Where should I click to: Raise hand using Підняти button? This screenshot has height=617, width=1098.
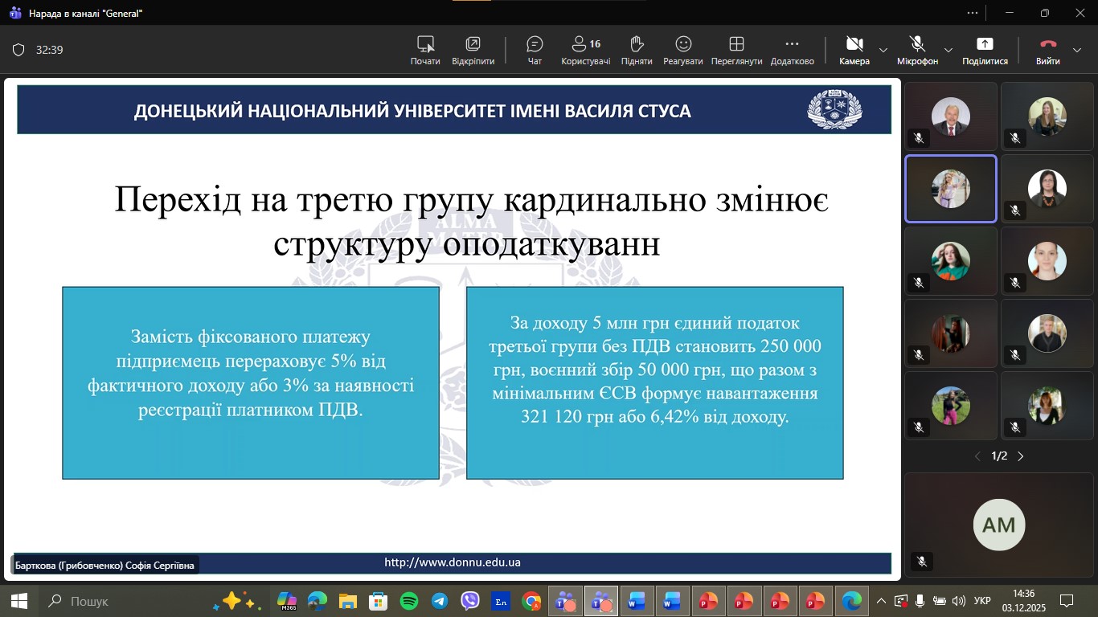[637, 50]
